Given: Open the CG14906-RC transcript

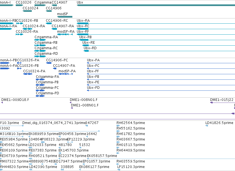Looking at the screenshot, I should pos(49,23).
